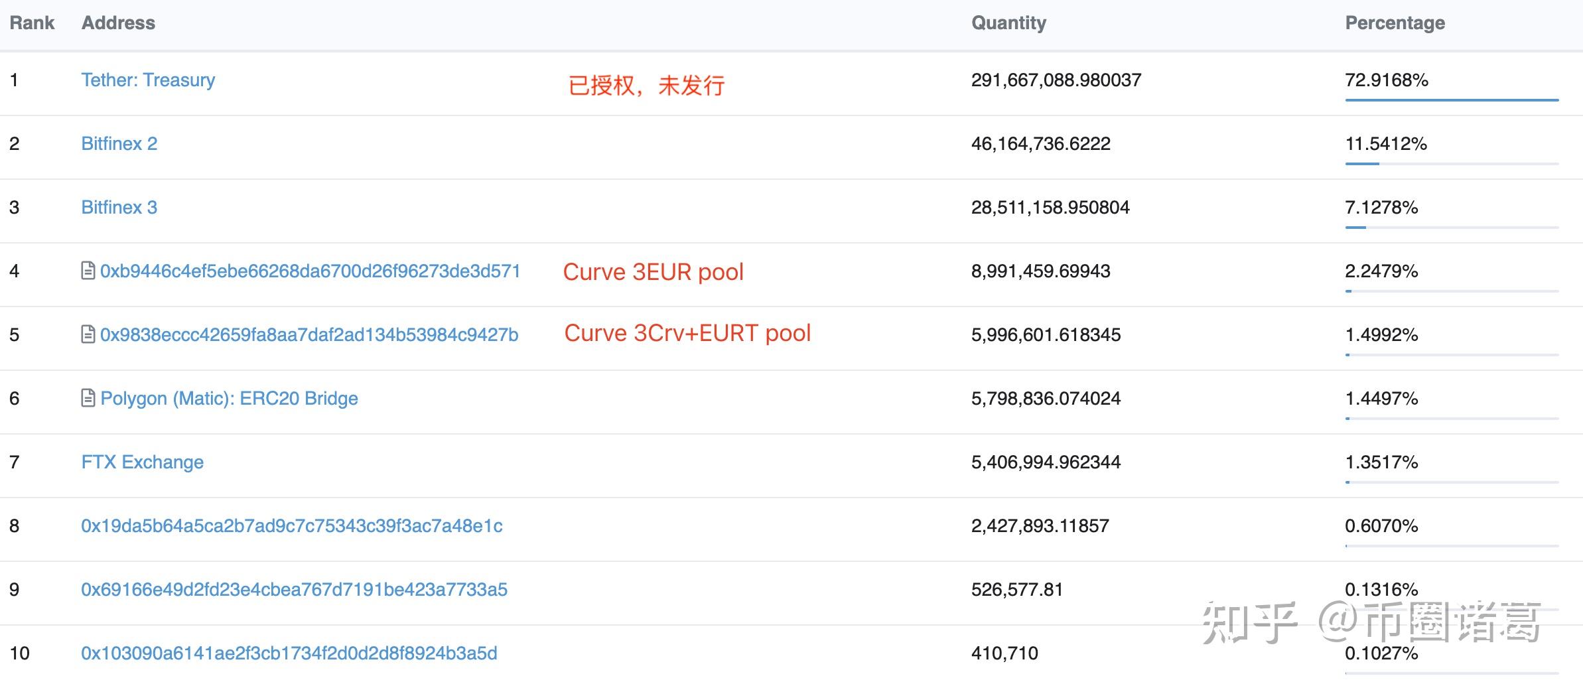
Task: Open address 0x19da5b64a5ca2b7ad9c7c75343c39f3ac7a48e1c
Action: (292, 526)
